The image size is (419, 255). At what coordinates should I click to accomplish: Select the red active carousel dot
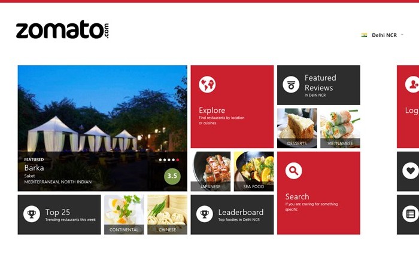click(x=178, y=160)
